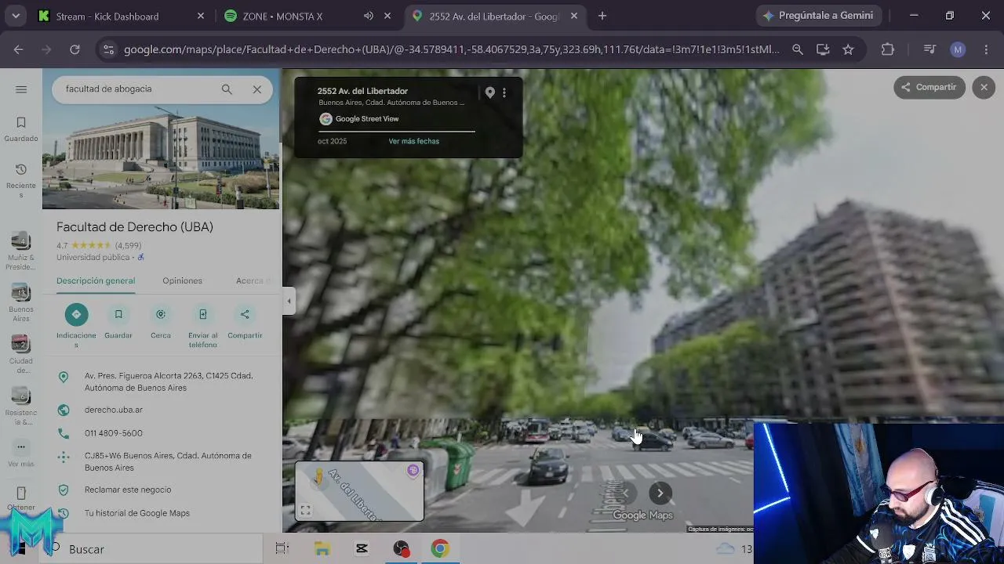Save the place with Guardar
The image size is (1004, 564).
coord(118,322)
